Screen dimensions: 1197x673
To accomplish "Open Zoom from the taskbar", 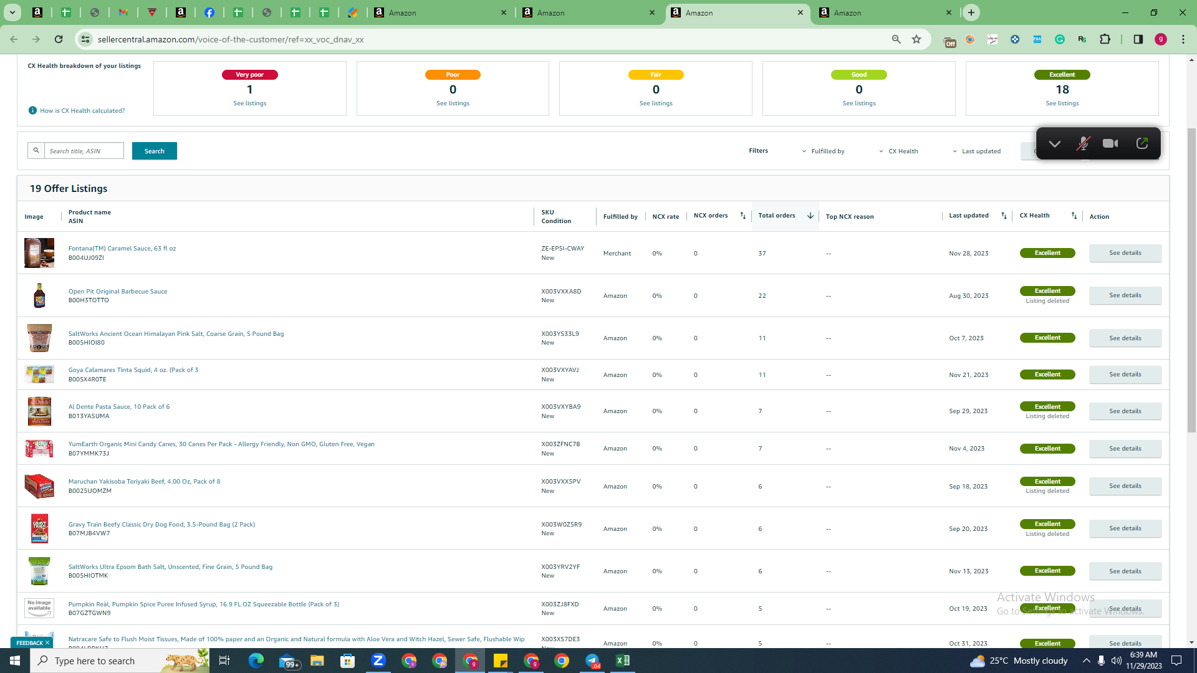I will [x=378, y=661].
